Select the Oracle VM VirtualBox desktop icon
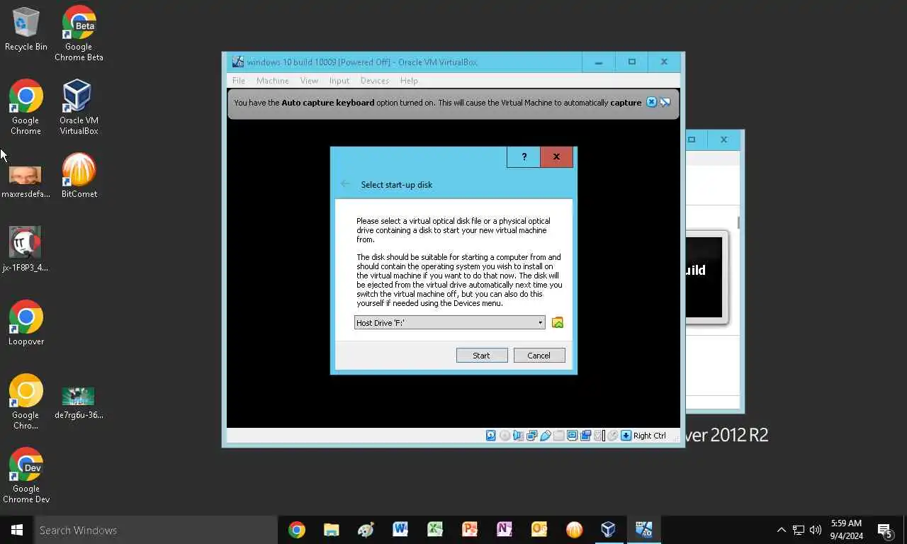This screenshot has width=907, height=544. tap(79, 106)
